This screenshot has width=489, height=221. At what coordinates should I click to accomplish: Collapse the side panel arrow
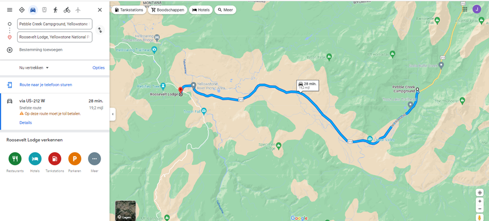113,114
